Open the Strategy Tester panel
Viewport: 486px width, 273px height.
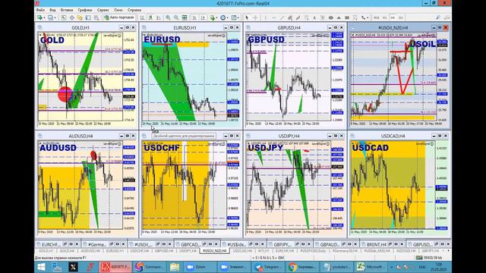point(96,17)
